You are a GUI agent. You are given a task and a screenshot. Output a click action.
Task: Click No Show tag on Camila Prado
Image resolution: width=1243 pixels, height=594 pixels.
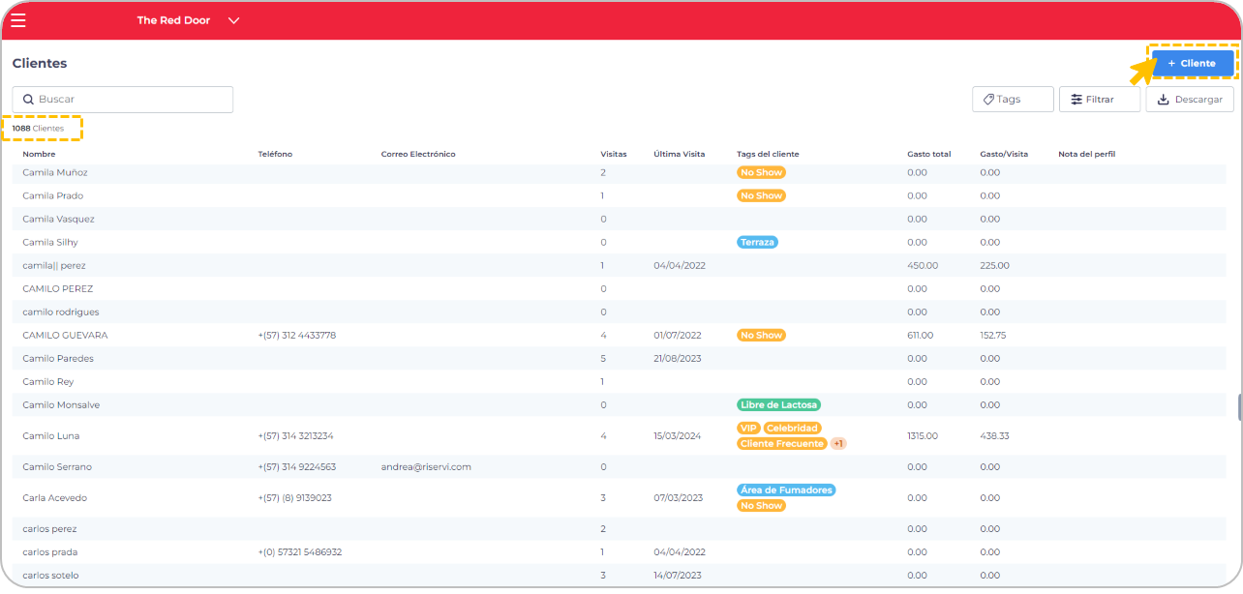[x=761, y=195]
